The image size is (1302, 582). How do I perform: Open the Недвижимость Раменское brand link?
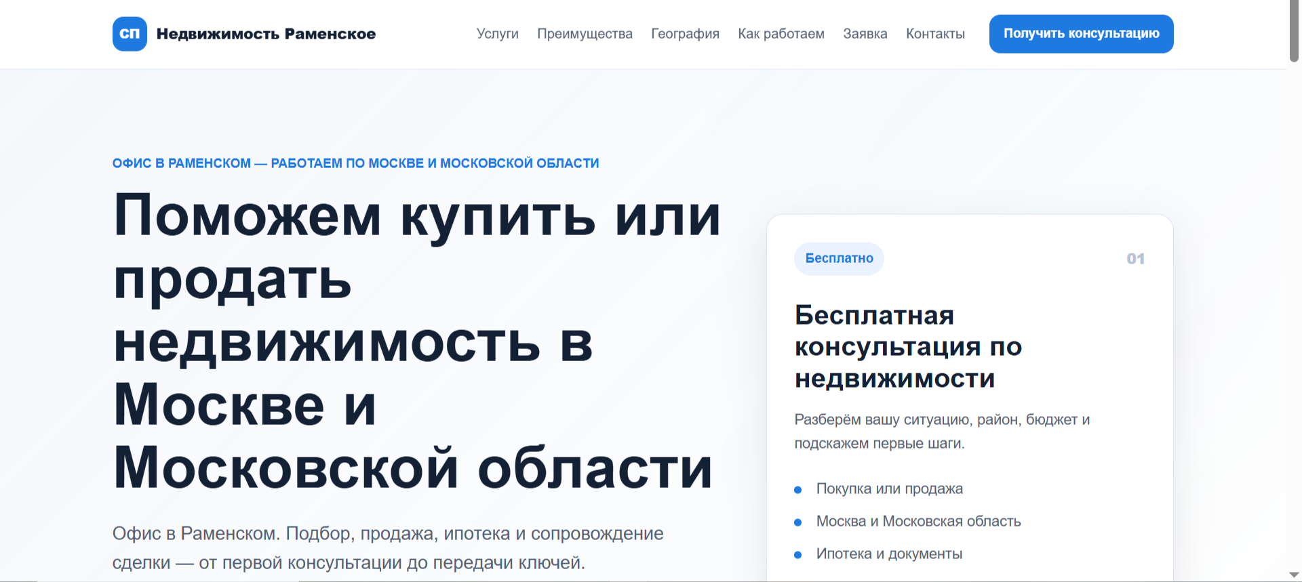[244, 34]
